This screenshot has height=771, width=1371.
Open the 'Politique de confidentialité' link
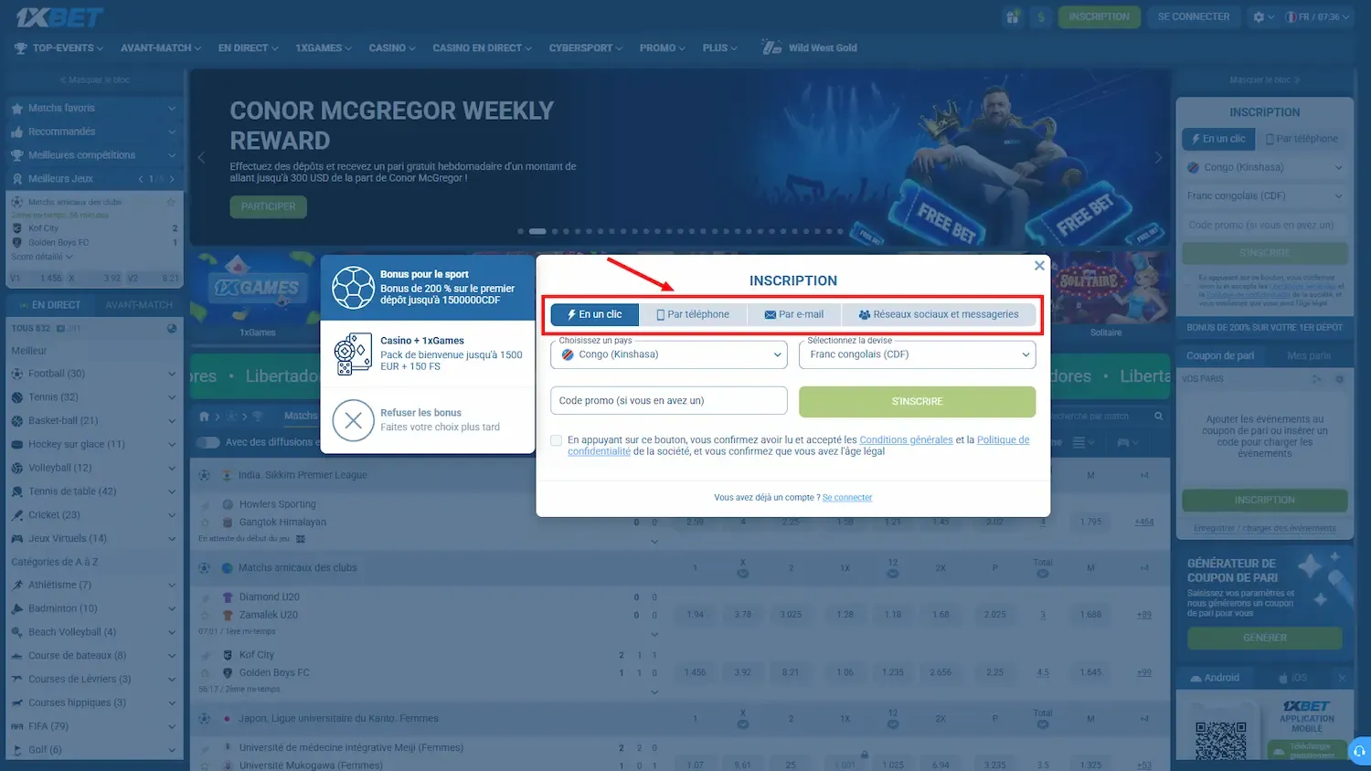point(1003,439)
